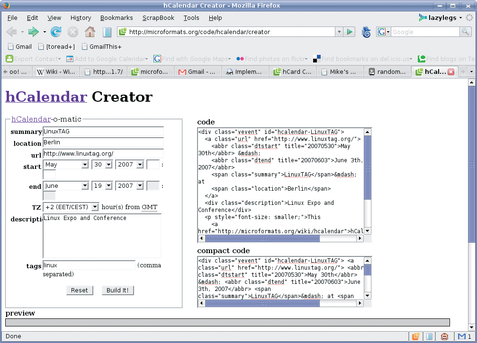Click the throbber activity icon at top right
The height and width of the screenshot is (343, 477).
469,18
